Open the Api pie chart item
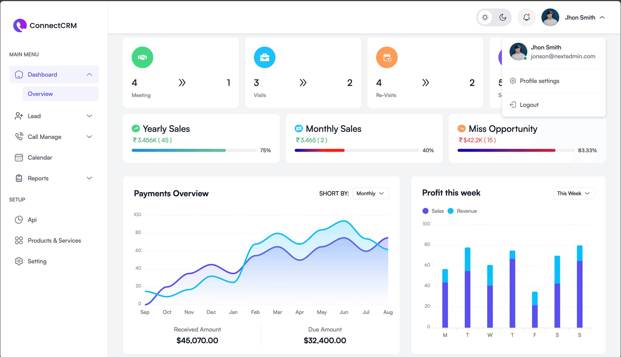 coord(32,220)
